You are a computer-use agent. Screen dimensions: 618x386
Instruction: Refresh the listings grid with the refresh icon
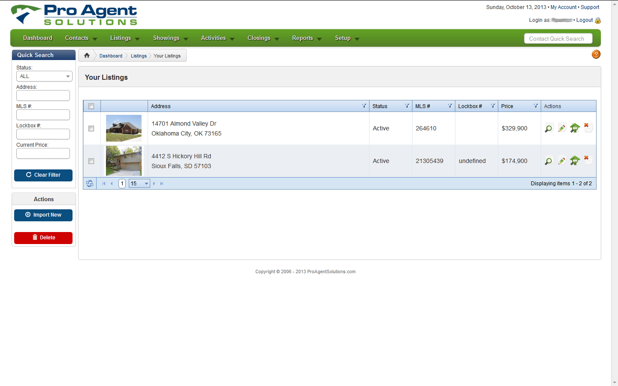(90, 183)
